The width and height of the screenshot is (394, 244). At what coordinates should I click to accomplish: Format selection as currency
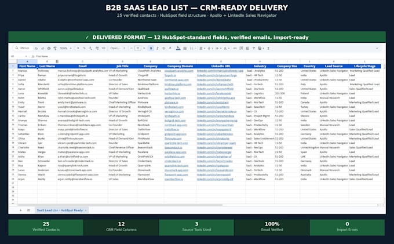[78, 48]
